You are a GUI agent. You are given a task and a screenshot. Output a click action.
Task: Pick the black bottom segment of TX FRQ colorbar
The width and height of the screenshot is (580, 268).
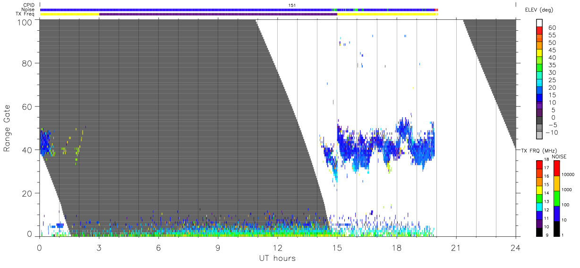pos(539,232)
